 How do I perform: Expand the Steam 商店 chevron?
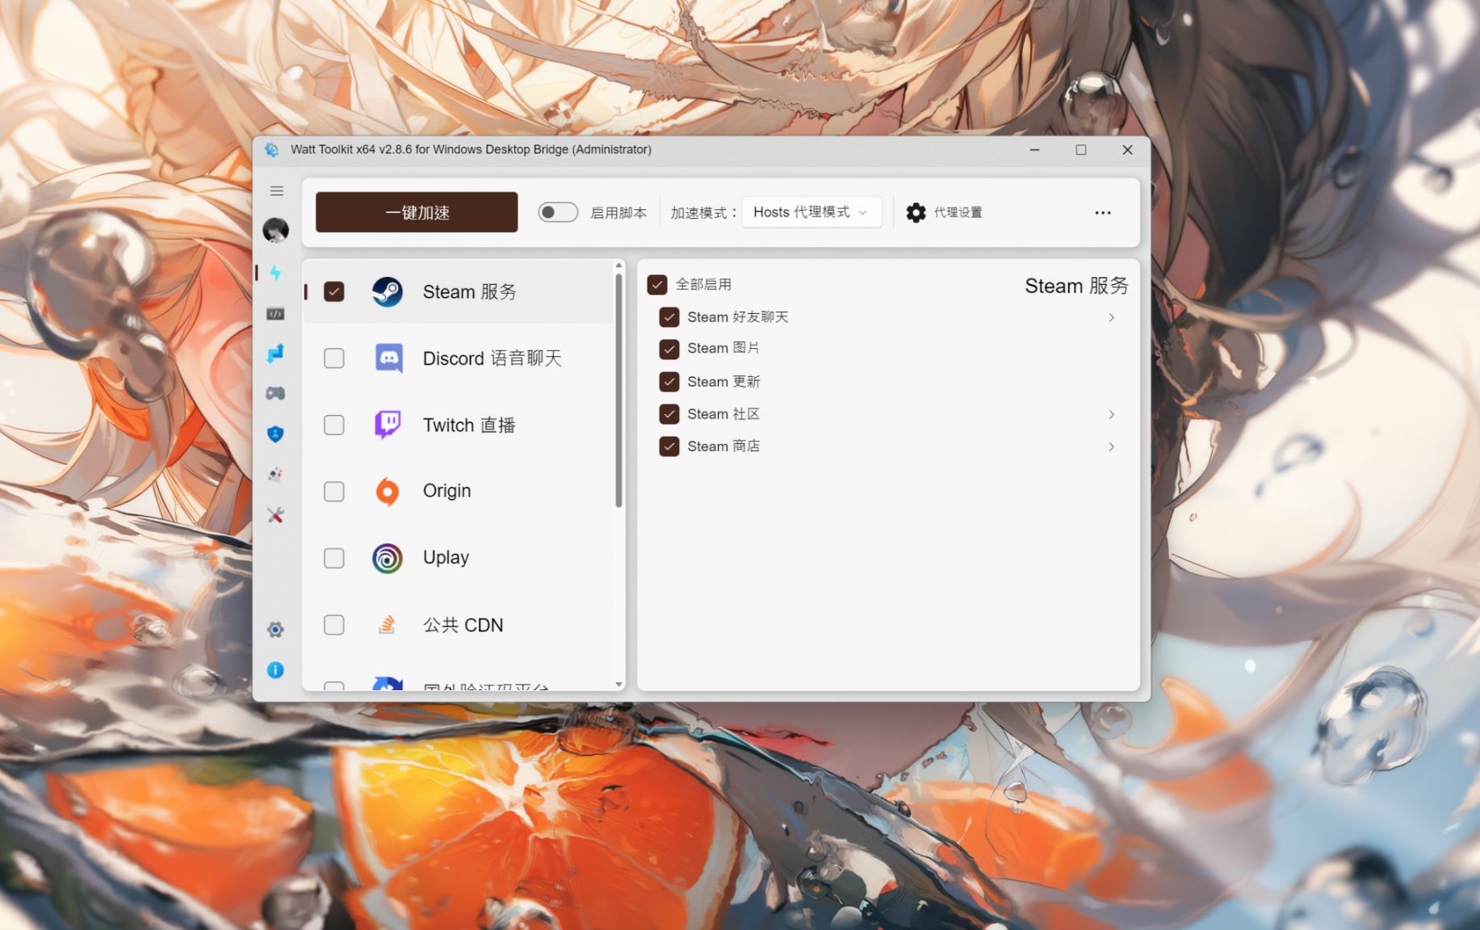(x=1111, y=446)
